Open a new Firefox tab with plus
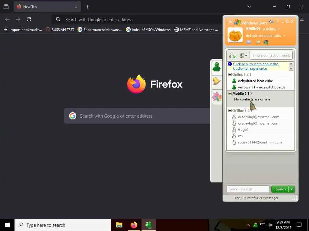The height and width of the screenshot is (231, 309). click(x=87, y=7)
